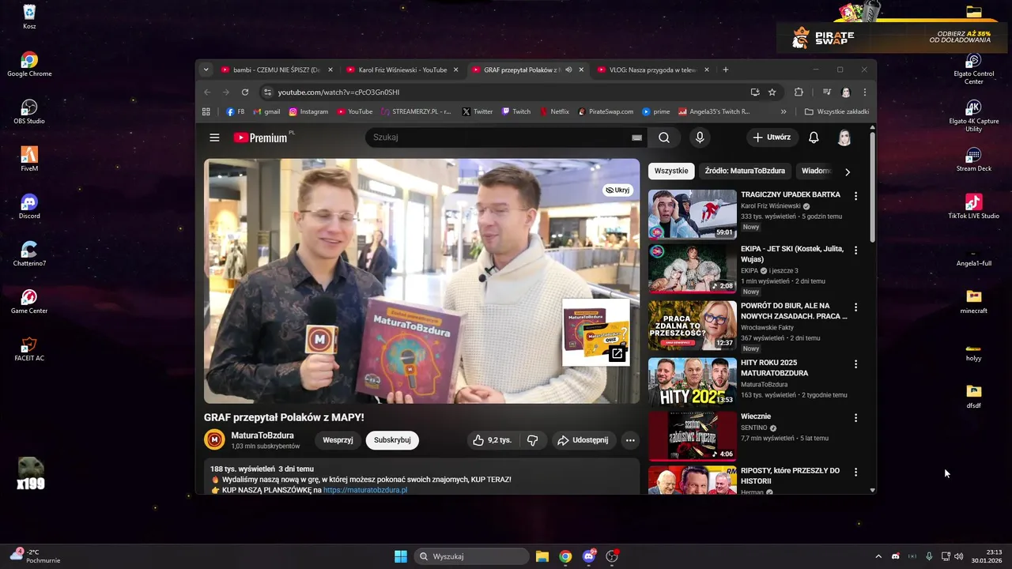Open the Chrome extensions puzzle icon
The height and width of the screenshot is (569, 1012).
(x=799, y=92)
